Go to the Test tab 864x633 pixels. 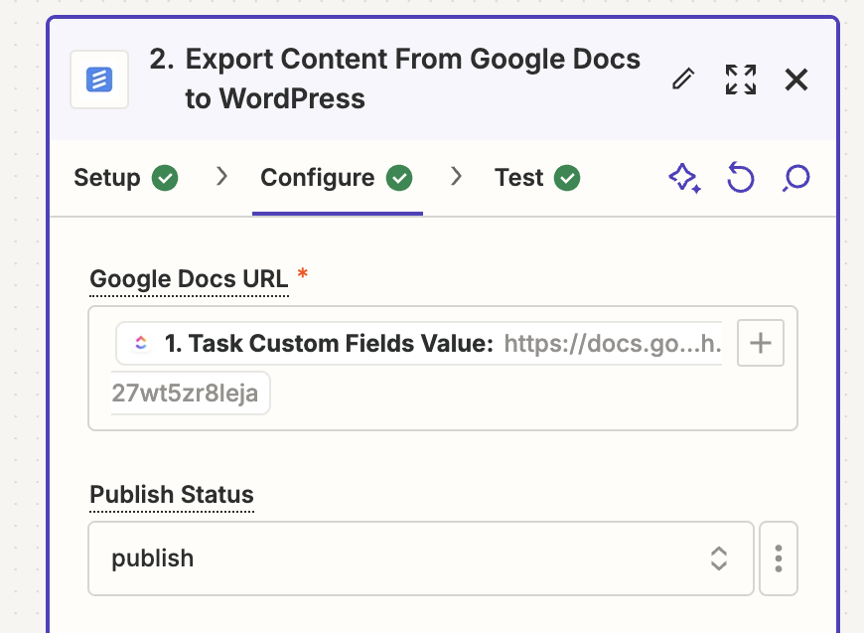click(x=519, y=178)
